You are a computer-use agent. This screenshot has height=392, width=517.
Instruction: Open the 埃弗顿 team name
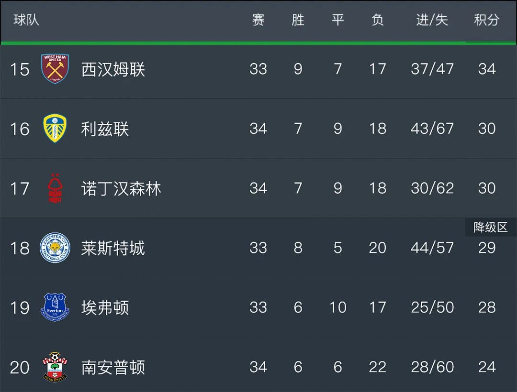(105, 307)
